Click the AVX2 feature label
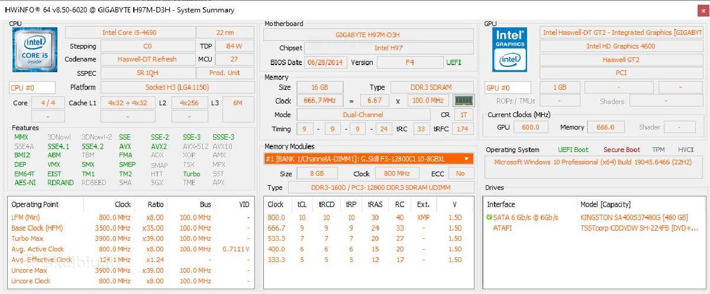This screenshot has height=294, width=710. click(159, 147)
